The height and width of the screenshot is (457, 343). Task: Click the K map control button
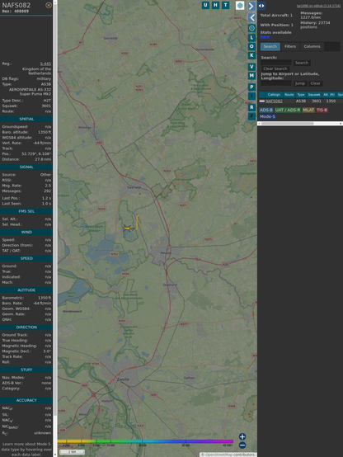[x=251, y=55]
